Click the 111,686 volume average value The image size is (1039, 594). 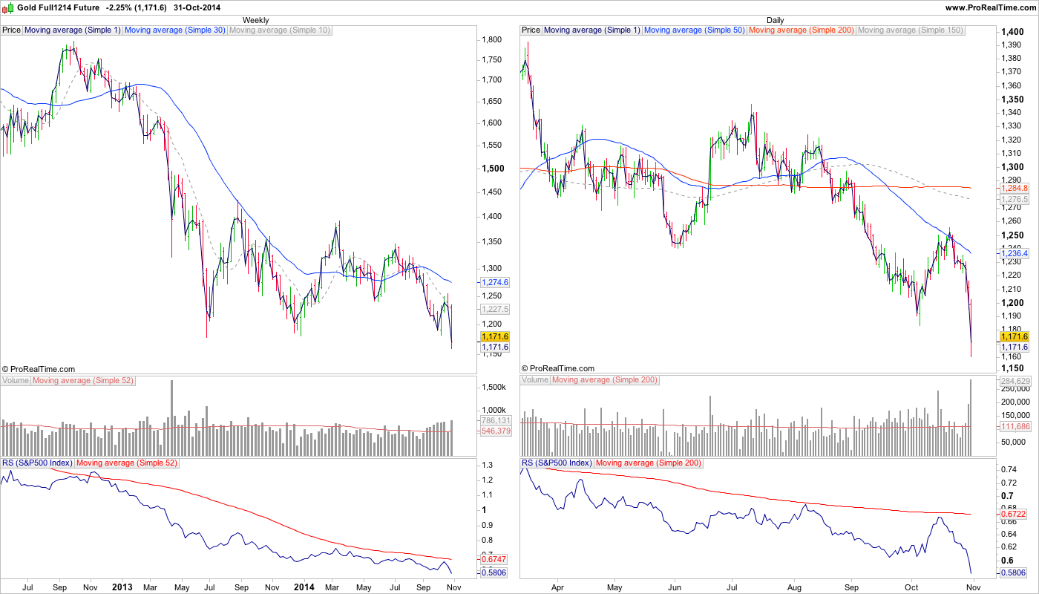[x=1015, y=427]
